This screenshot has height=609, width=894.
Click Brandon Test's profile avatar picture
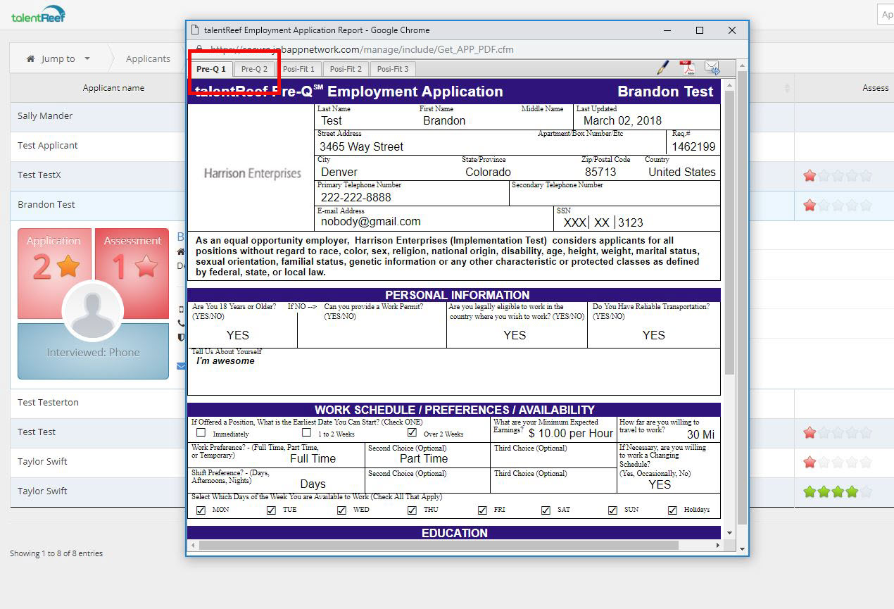93,311
